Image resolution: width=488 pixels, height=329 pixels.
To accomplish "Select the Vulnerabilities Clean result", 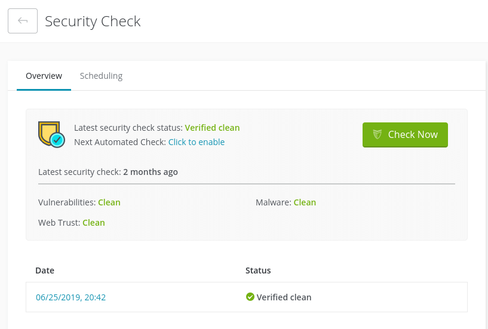I will 109,202.
